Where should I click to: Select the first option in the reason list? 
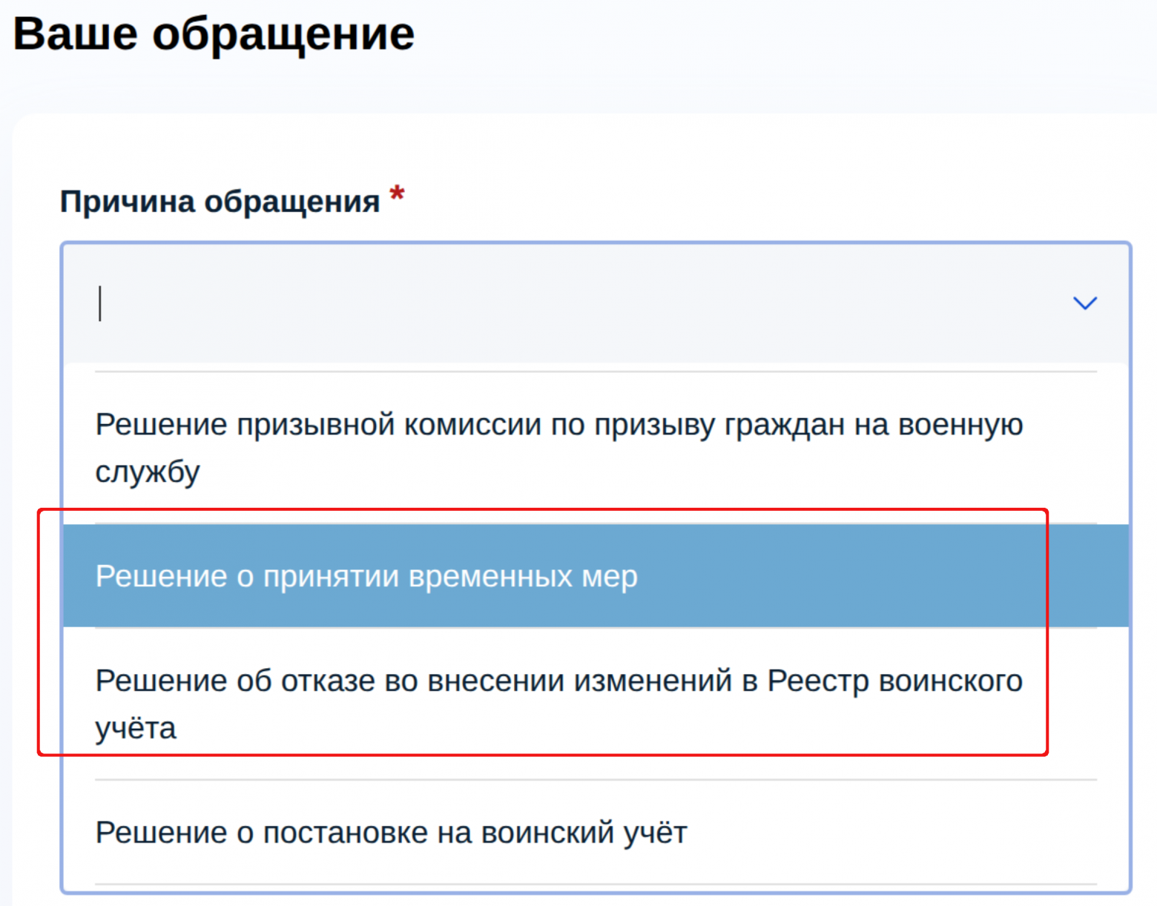(x=558, y=447)
